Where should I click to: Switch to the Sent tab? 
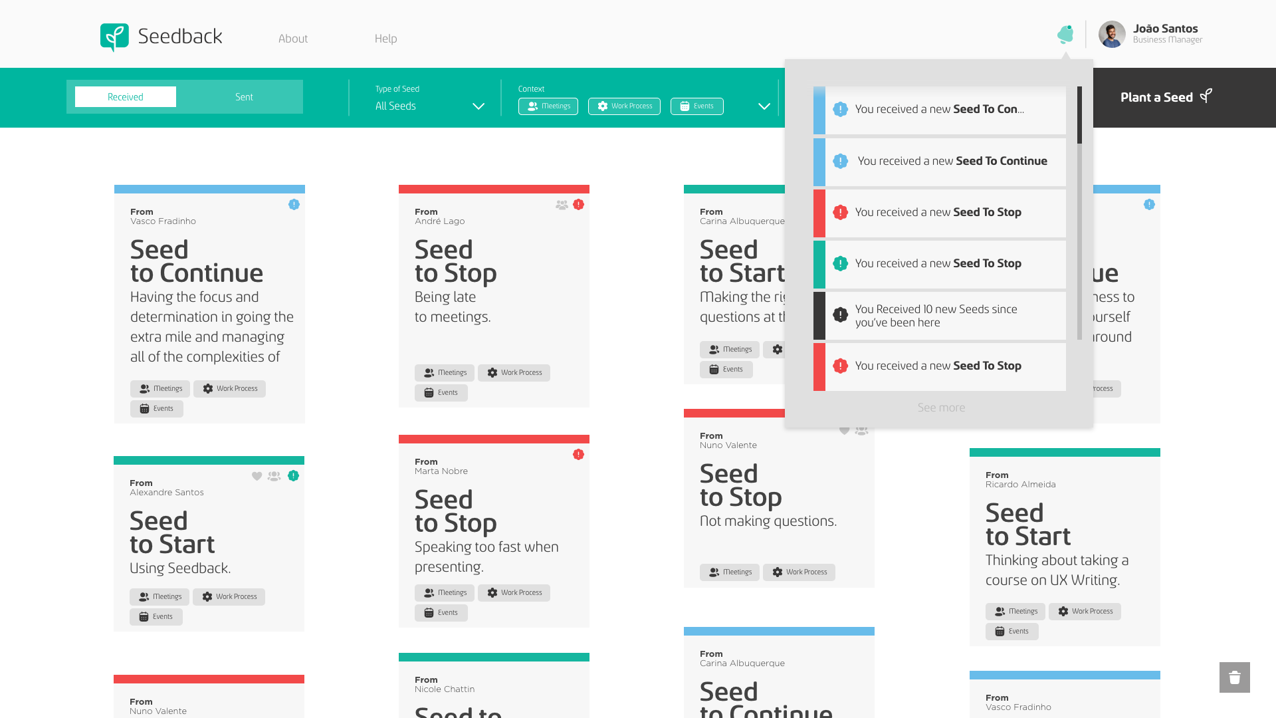coord(244,97)
